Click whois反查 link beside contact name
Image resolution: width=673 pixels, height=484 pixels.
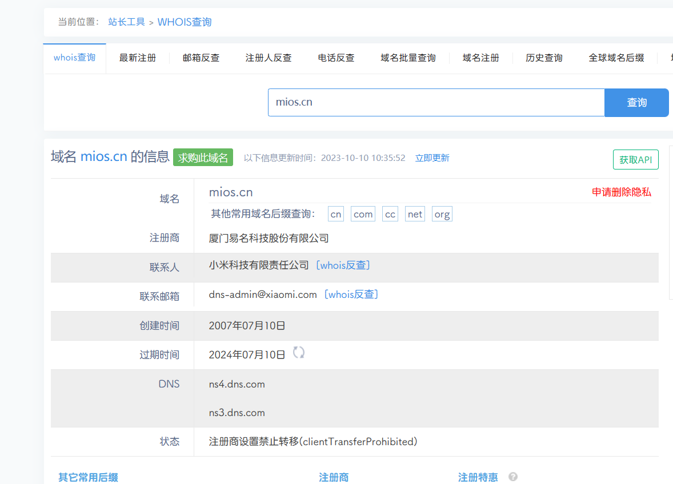pos(343,265)
